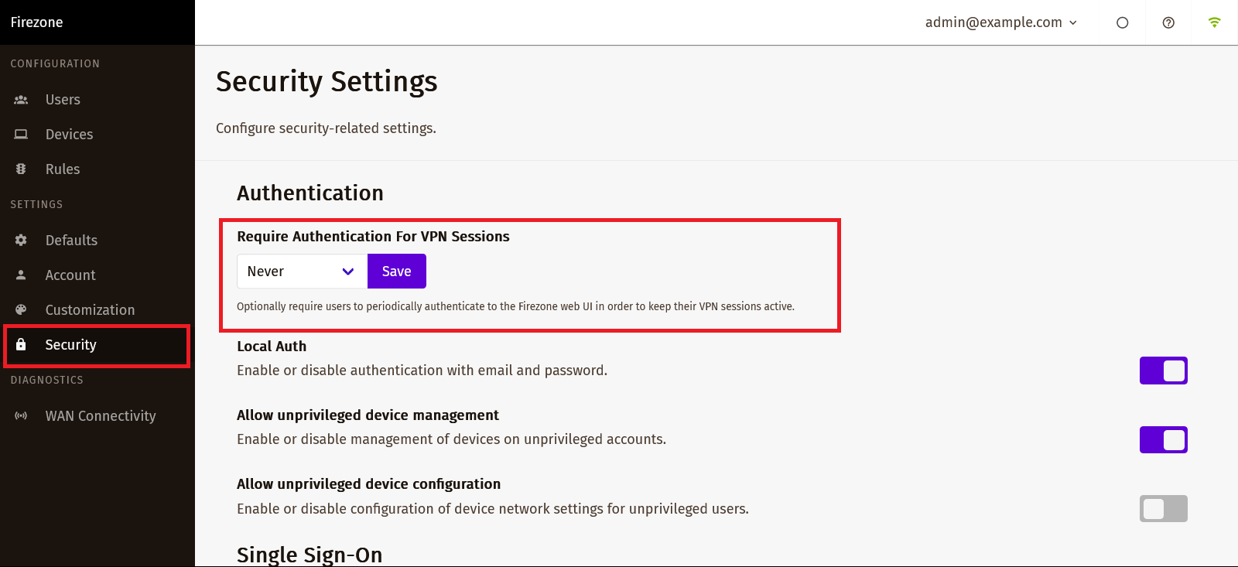Click 'Configure security-related settings.' text
1238x567 pixels.
326,128
